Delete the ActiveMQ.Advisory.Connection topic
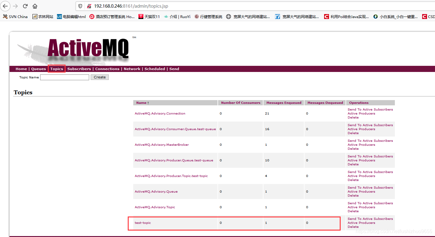Screen dimensions: 435x237 click(x=353, y=118)
